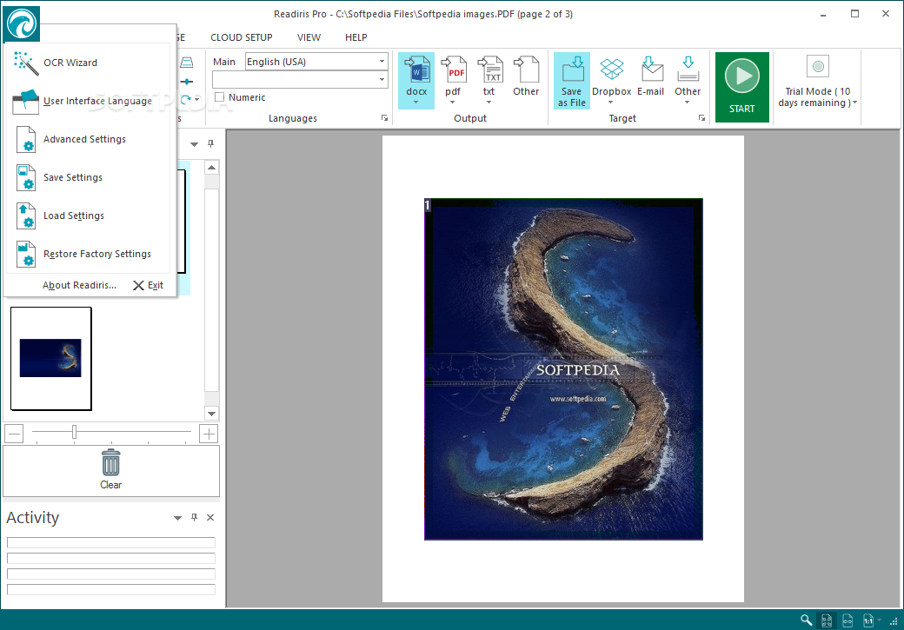Open the Main language combo box
This screenshot has width=904, height=630.
point(316,62)
